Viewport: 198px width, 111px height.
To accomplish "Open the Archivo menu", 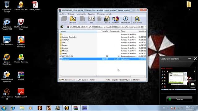I will tap(62, 14).
